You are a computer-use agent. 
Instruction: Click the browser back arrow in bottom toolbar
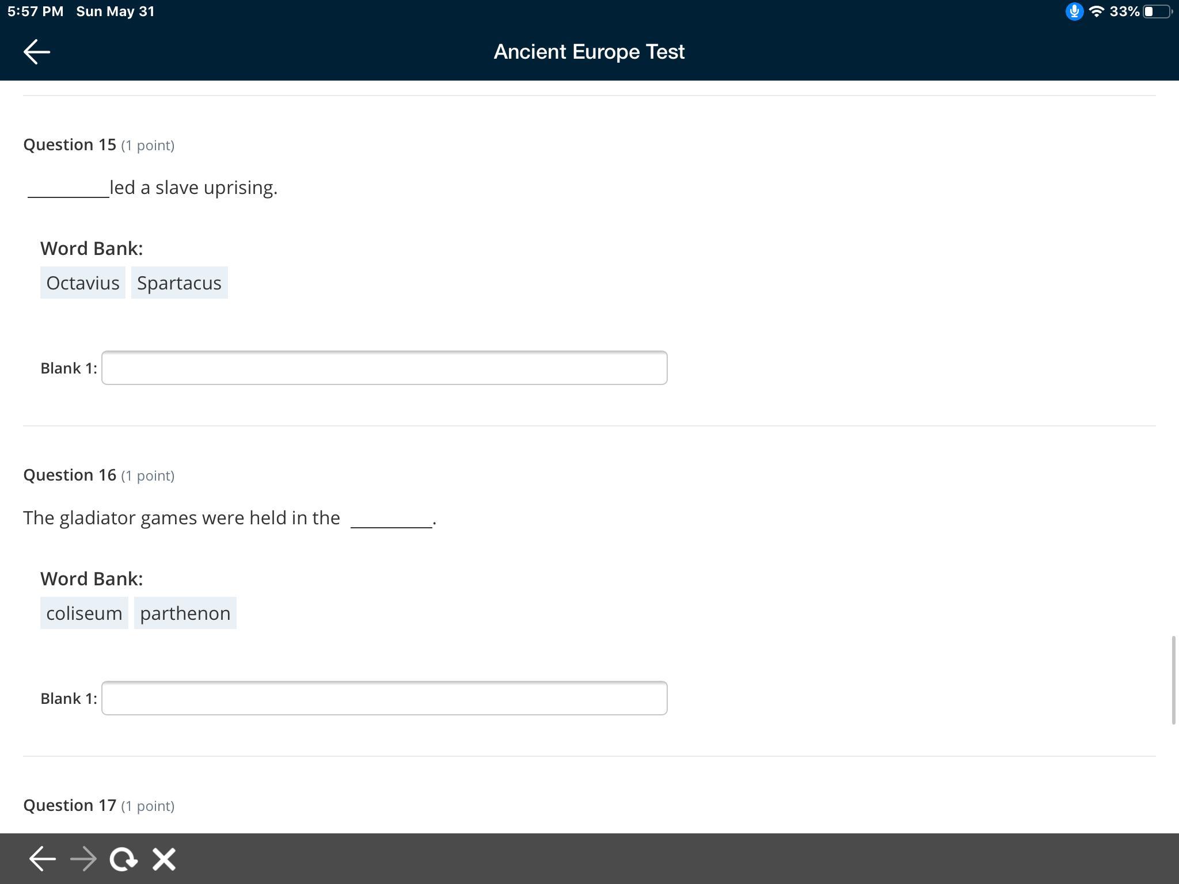click(43, 859)
